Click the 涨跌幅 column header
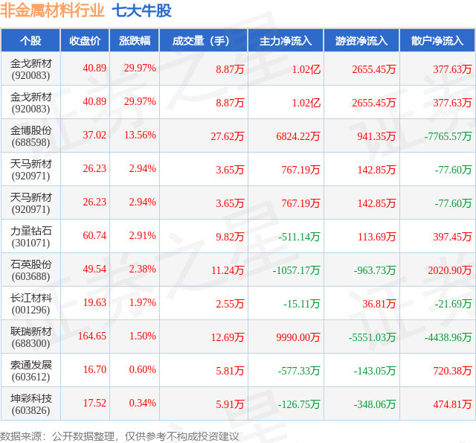476x443 pixels. coord(135,40)
